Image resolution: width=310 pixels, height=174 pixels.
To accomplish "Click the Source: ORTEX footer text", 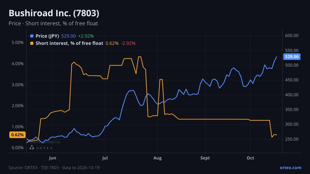I will (x=54, y=168).
